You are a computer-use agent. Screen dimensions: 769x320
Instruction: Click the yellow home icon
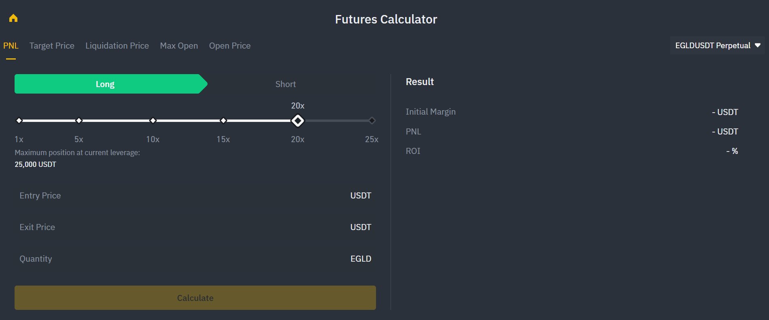point(13,18)
